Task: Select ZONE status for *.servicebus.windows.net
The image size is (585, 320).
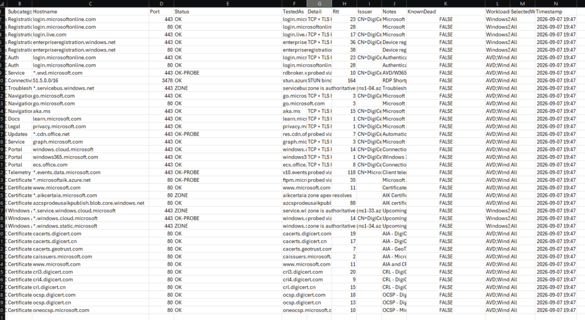Action: click(228, 88)
